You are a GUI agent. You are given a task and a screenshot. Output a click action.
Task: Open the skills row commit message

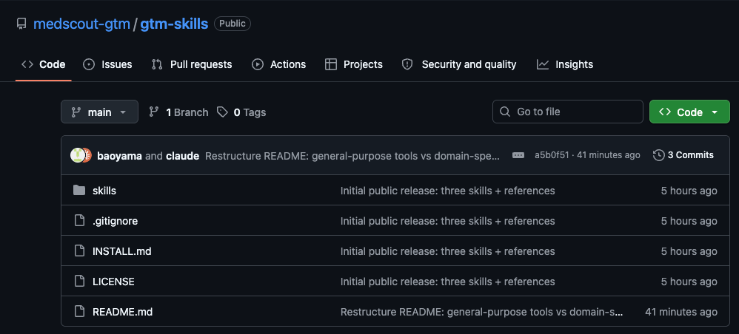(448, 191)
